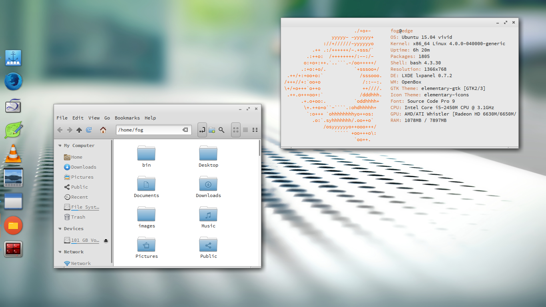Switch to list view
Viewport: 546px width, 307px height.
click(245, 130)
